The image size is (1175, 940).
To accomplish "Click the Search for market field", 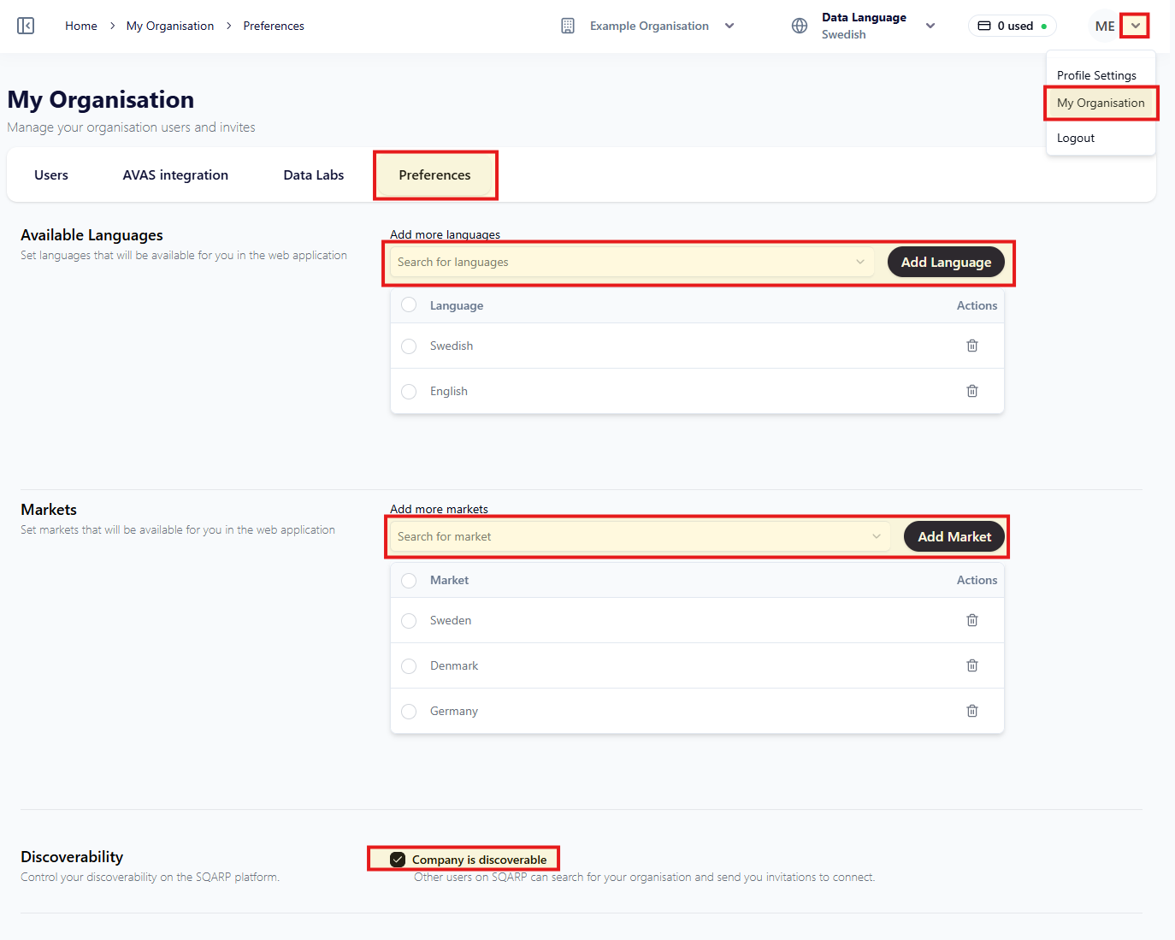I will click(x=638, y=537).
